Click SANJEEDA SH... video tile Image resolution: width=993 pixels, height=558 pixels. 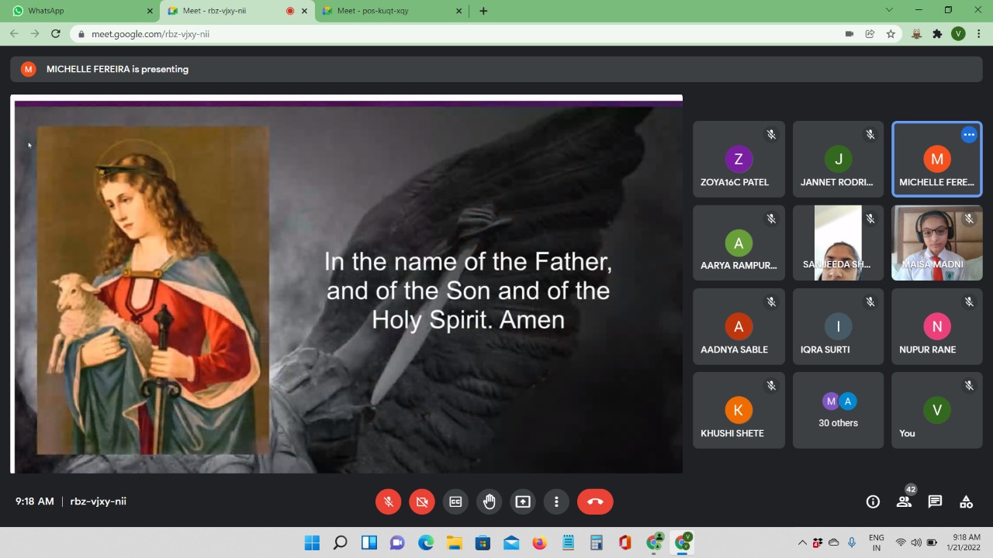(838, 243)
